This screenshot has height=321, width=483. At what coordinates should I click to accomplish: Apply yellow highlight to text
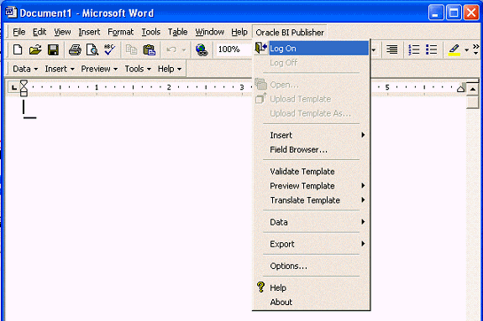[454, 49]
